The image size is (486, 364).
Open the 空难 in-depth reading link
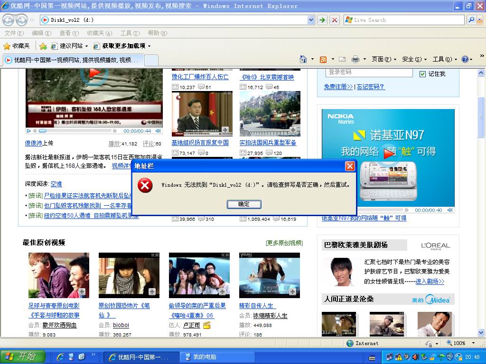click(56, 184)
